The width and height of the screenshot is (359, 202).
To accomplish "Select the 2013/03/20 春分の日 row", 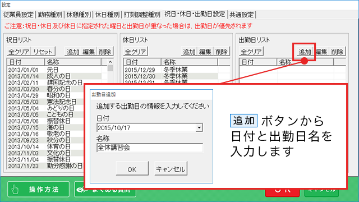I will click(x=46, y=89).
